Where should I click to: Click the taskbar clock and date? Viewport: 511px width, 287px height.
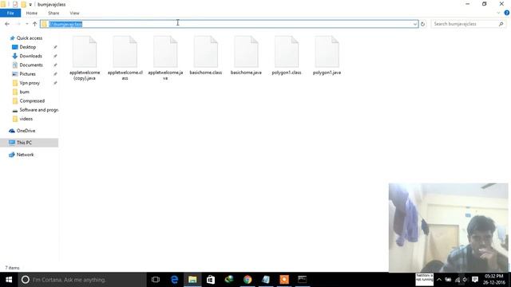[x=493, y=280]
